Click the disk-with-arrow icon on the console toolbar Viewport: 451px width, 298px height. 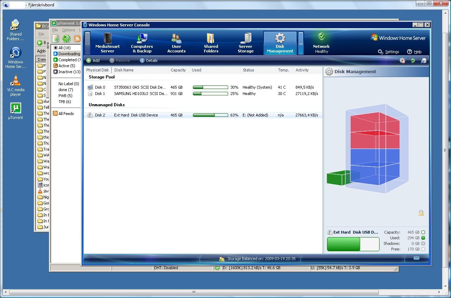[423, 61]
